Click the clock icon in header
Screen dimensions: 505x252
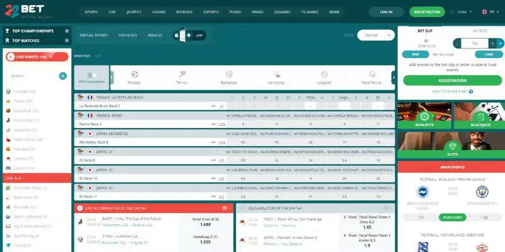tap(452, 12)
